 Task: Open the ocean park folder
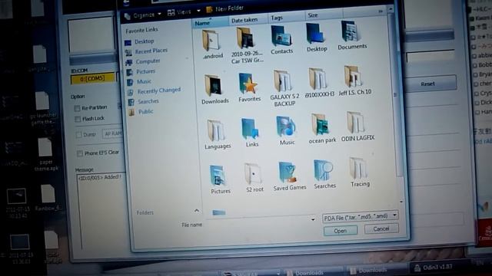pyautogui.click(x=322, y=129)
